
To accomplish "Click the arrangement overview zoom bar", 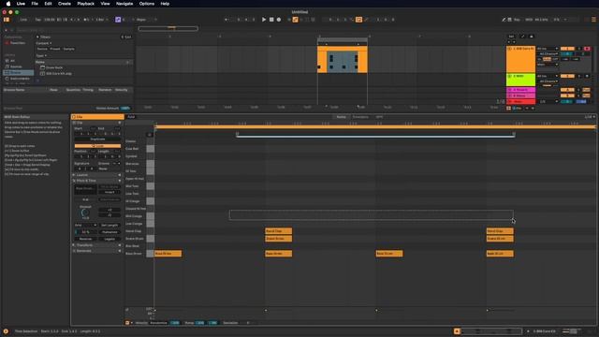I will [168, 28].
